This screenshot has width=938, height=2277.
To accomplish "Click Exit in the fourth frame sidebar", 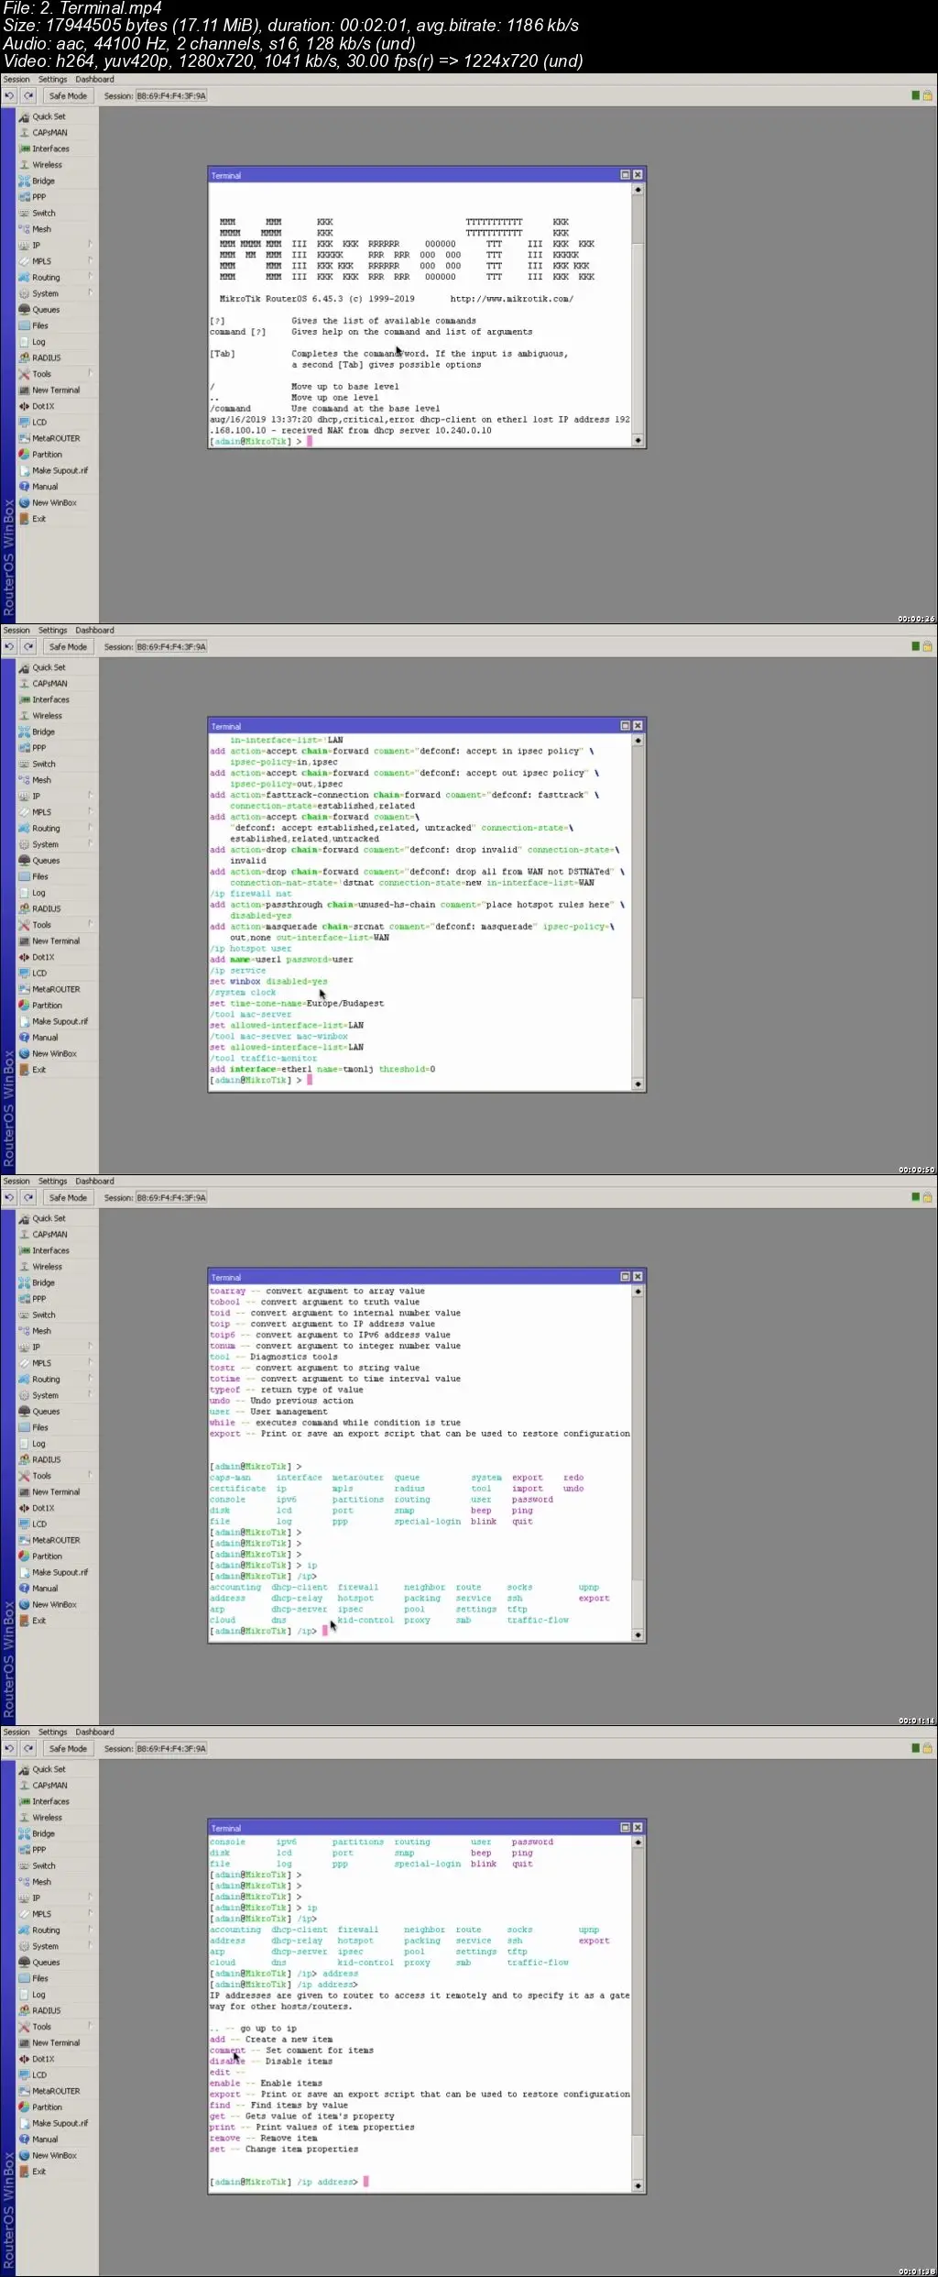I will click(x=38, y=2172).
